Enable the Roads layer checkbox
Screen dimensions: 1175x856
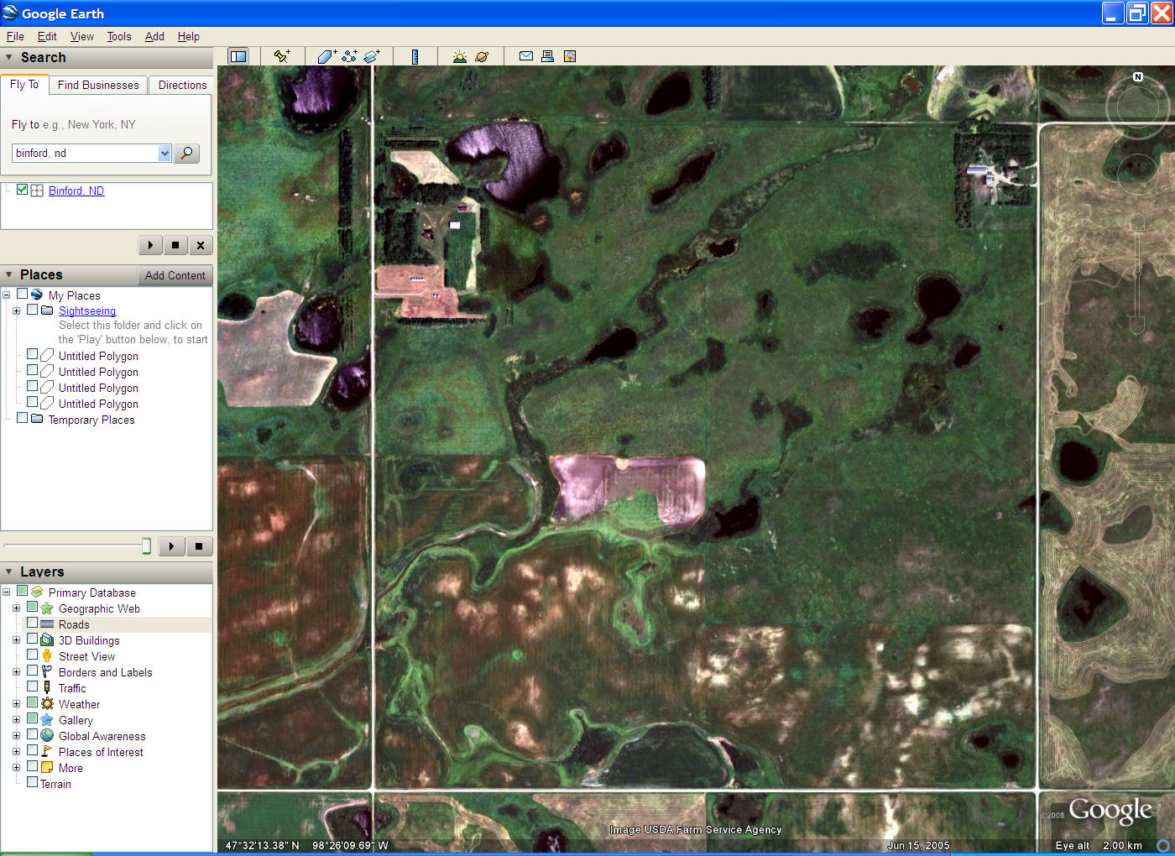tap(32, 624)
